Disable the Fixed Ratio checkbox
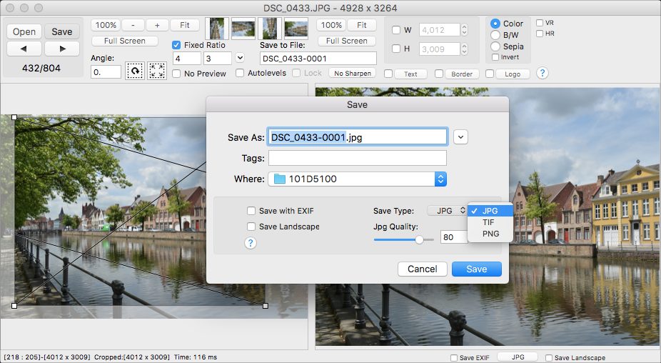Viewport: 661px width, 363px height. pos(176,45)
